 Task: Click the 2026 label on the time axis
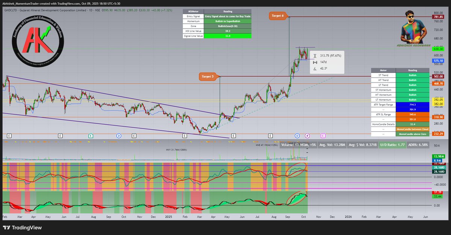(x=348, y=217)
